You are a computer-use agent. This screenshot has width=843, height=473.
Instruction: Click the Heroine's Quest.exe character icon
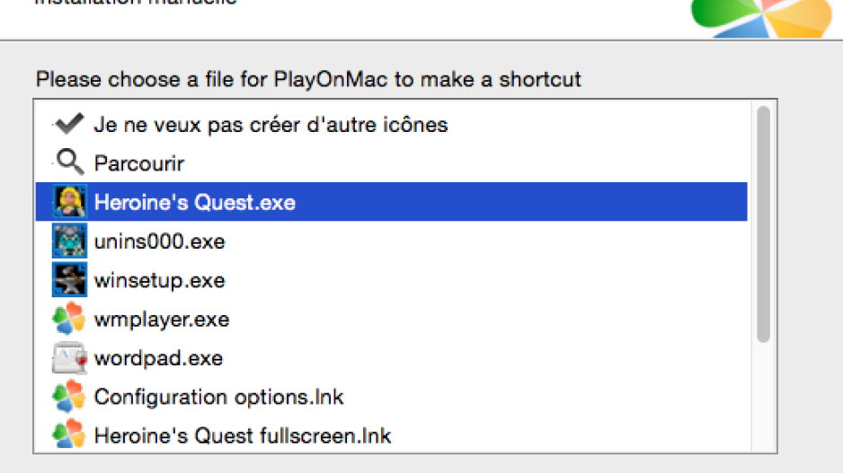click(x=69, y=202)
